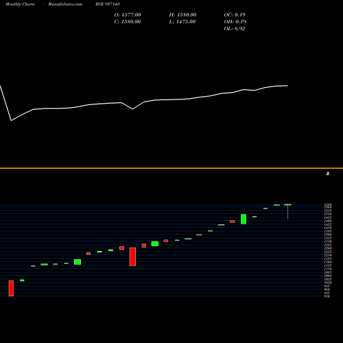Click the '910' price axis label

[x=327, y=296]
